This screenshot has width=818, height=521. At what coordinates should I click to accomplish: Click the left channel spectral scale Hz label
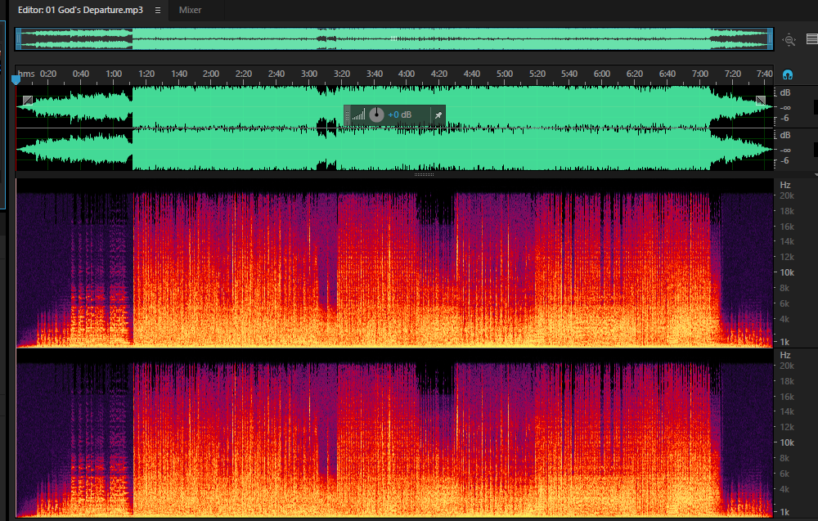(x=785, y=185)
